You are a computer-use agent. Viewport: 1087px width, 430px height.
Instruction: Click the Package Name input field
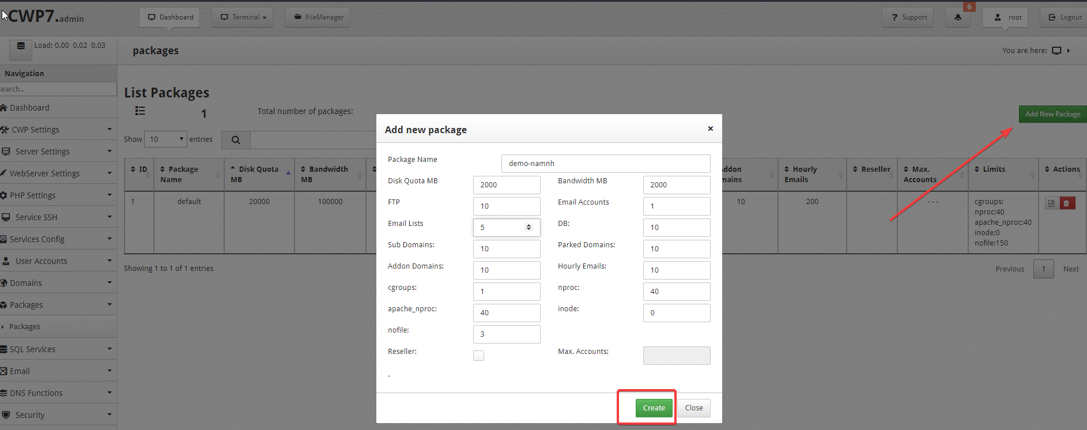click(605, 164)
